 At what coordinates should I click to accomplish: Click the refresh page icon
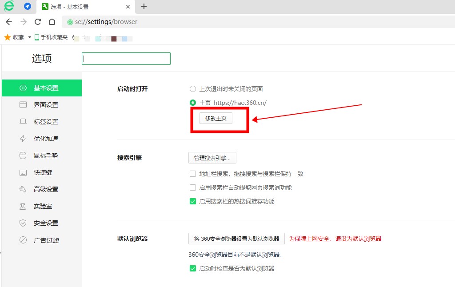point(38,22)
